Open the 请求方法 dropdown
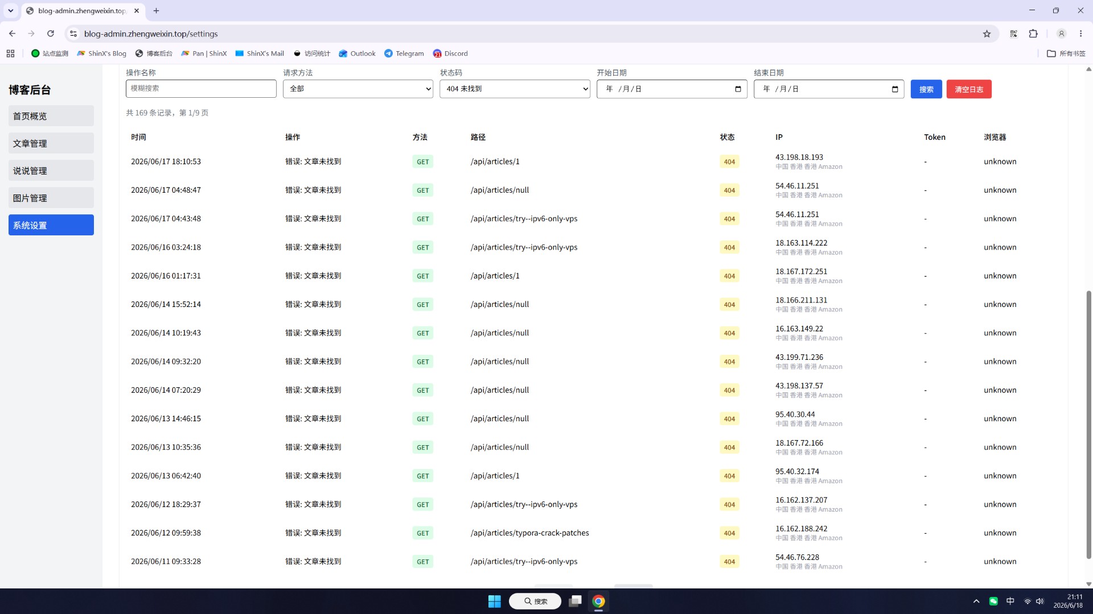 tap(358, 89)
